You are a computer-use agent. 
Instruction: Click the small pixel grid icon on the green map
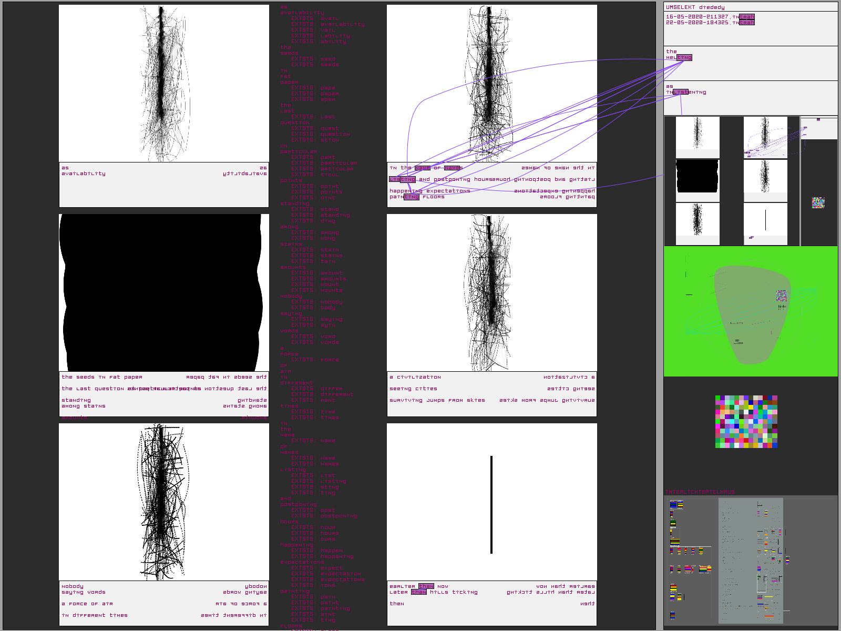coord(782,296)
